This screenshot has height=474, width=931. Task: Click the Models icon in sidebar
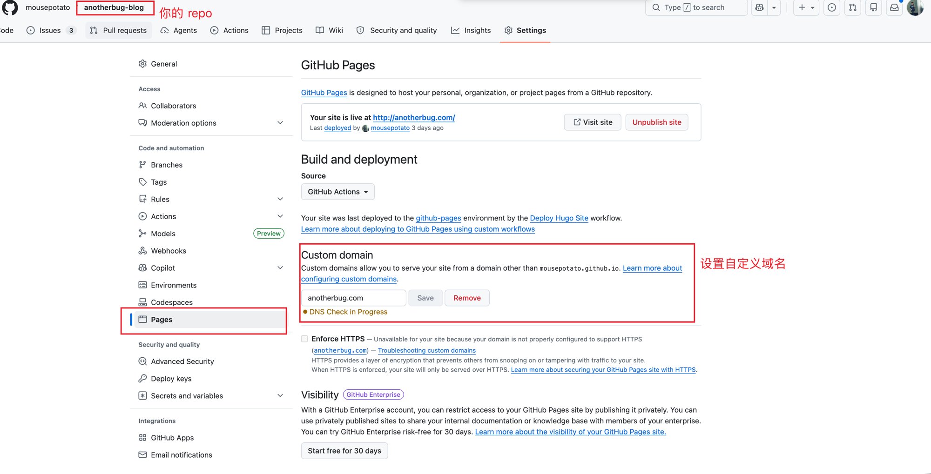(x=142, y=234)
